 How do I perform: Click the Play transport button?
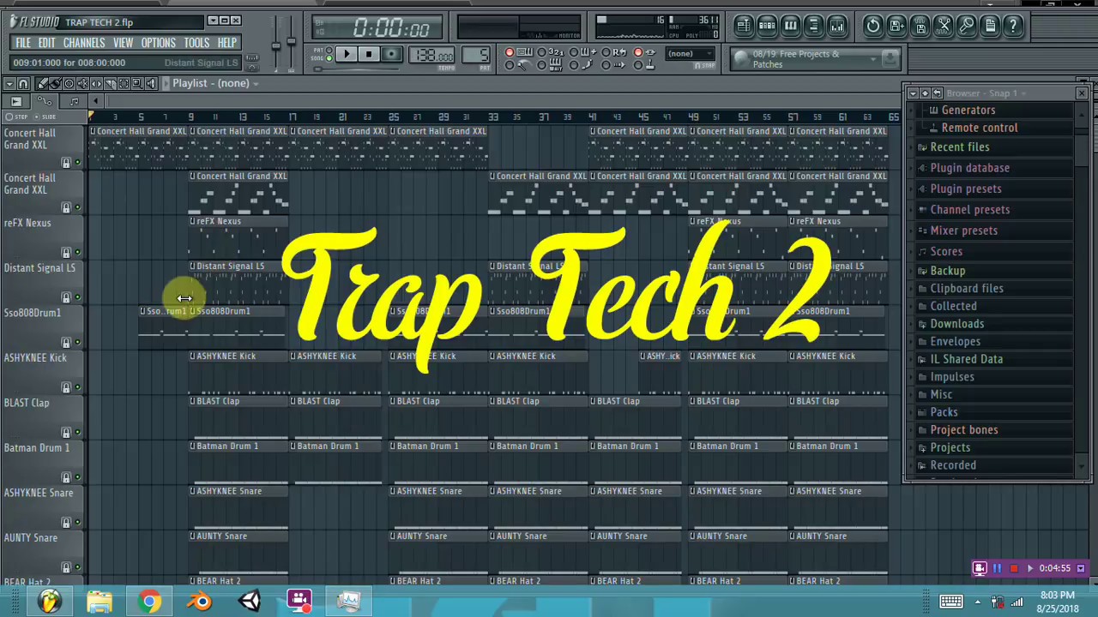pyautogui.click(x=347, y=55)
